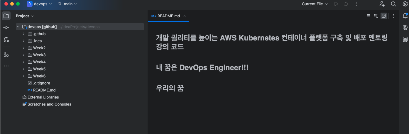Switch to preview-only view
Image resolution: width=409 pixels, height=134 pixels.
384,16
